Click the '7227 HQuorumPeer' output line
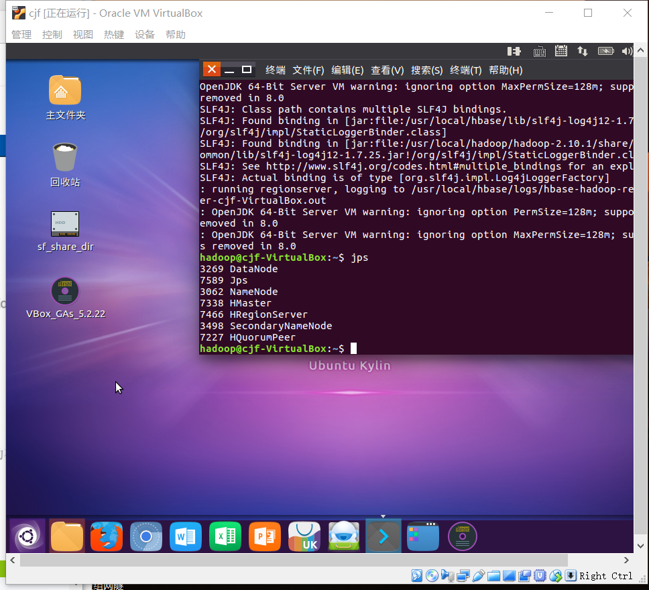Screen dimensions: 649x590 tap(247, 337)
